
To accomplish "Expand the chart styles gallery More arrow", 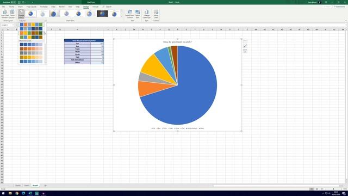I will tap(121, 17).
